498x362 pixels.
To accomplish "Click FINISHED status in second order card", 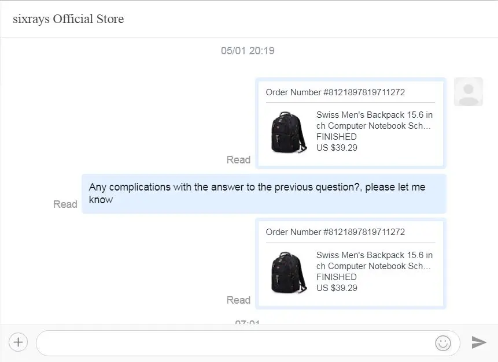I will [337, 277].
